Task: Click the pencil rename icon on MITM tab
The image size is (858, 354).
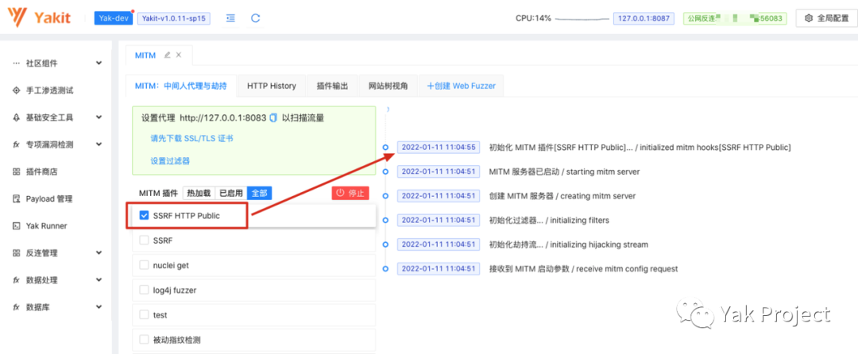Action: tap(167, 56)
